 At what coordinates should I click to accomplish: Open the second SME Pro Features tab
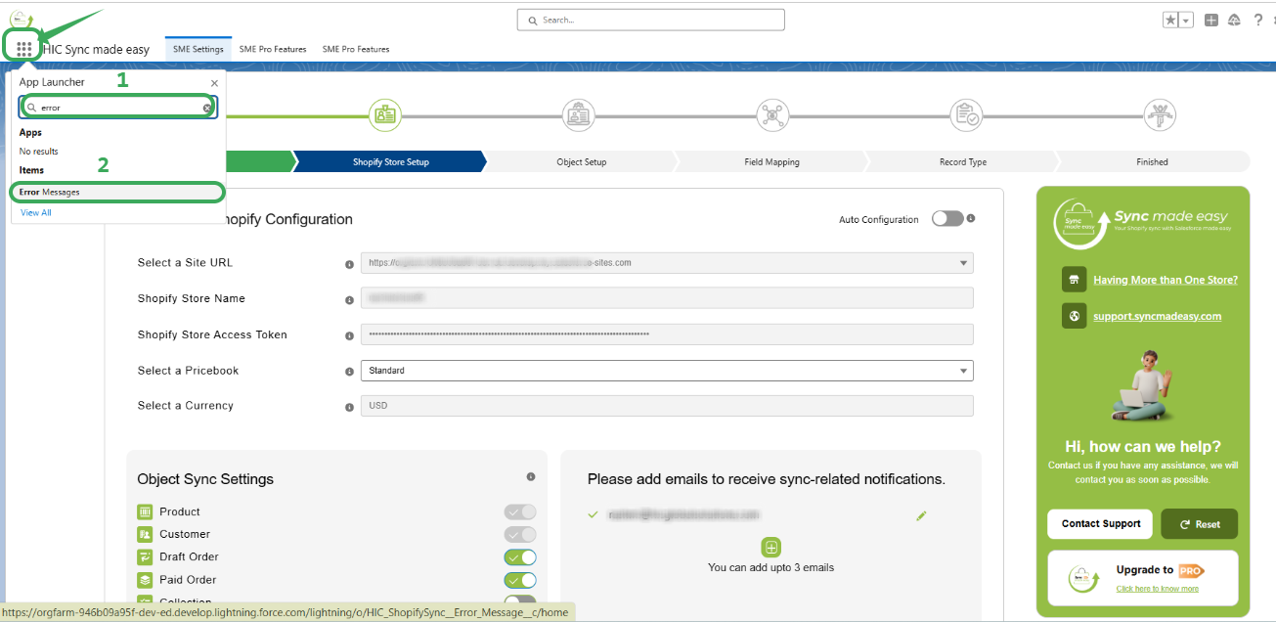pyautogui.click(x=356, y=49)
